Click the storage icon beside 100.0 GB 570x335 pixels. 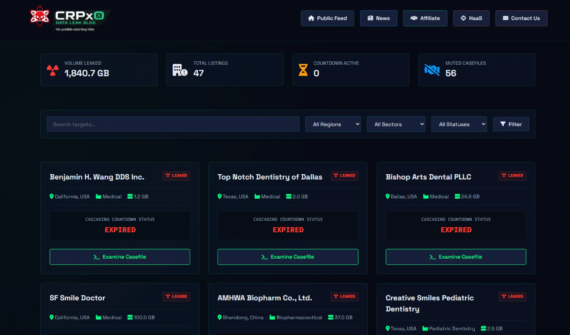pos(130,317)
